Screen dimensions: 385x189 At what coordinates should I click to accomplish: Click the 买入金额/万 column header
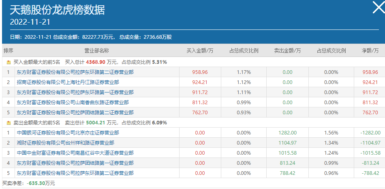[x=200, y=50]
